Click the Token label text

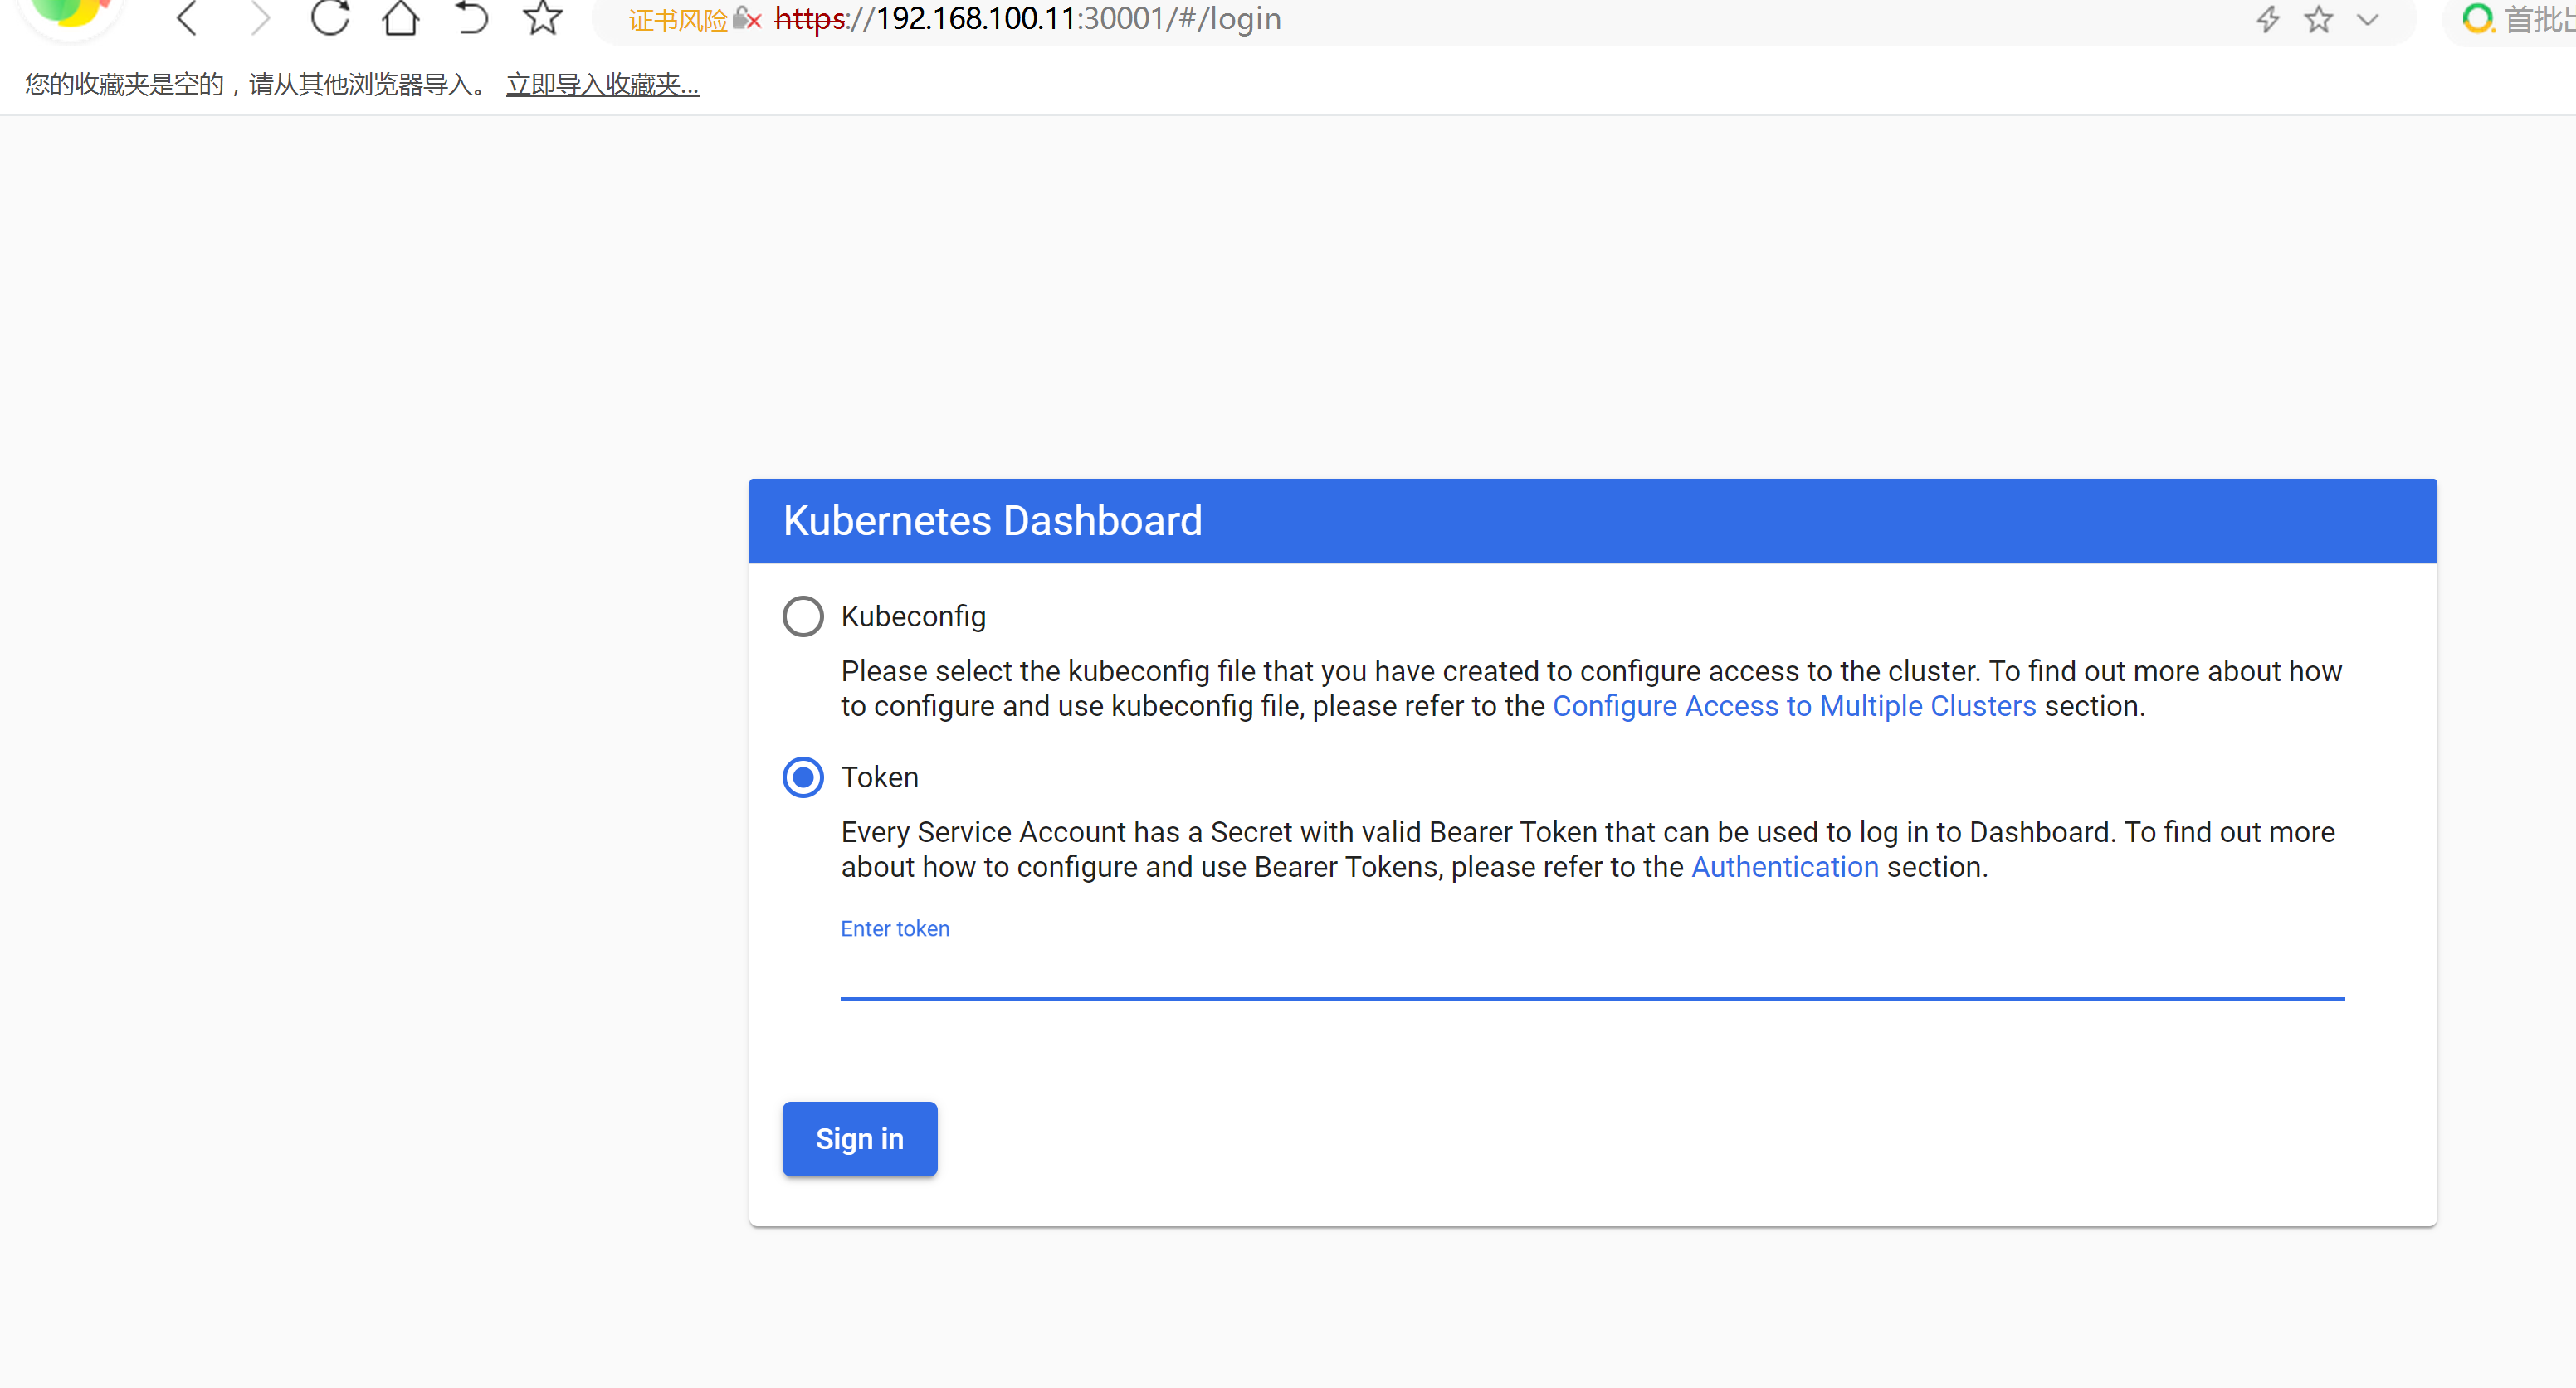click(879, 778)
